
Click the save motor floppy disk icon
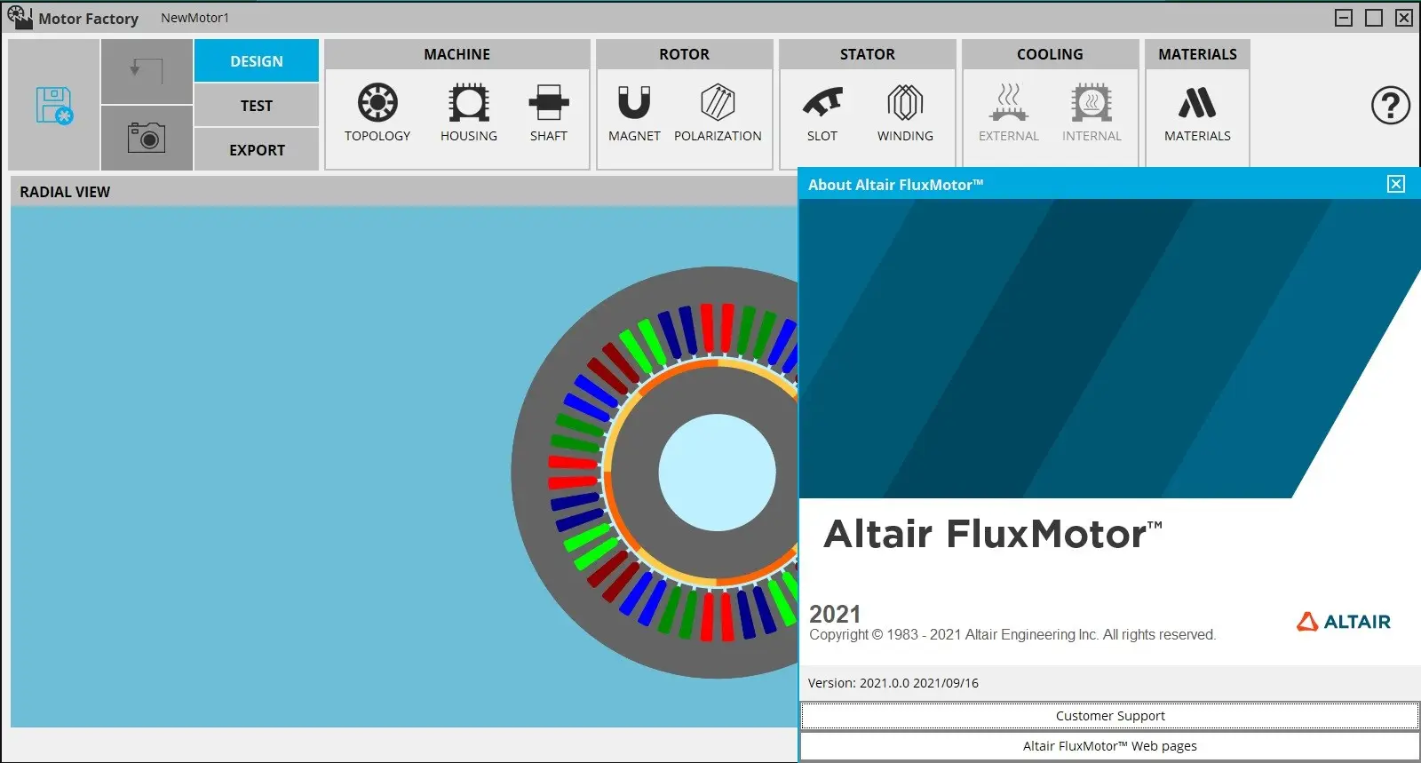[x=54, y=105]
